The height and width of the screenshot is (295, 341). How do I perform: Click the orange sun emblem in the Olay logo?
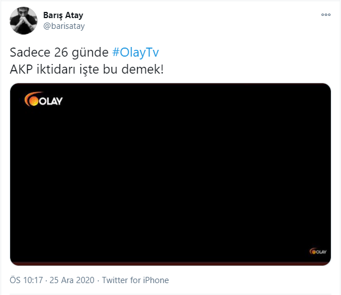[x=32, y=100]
